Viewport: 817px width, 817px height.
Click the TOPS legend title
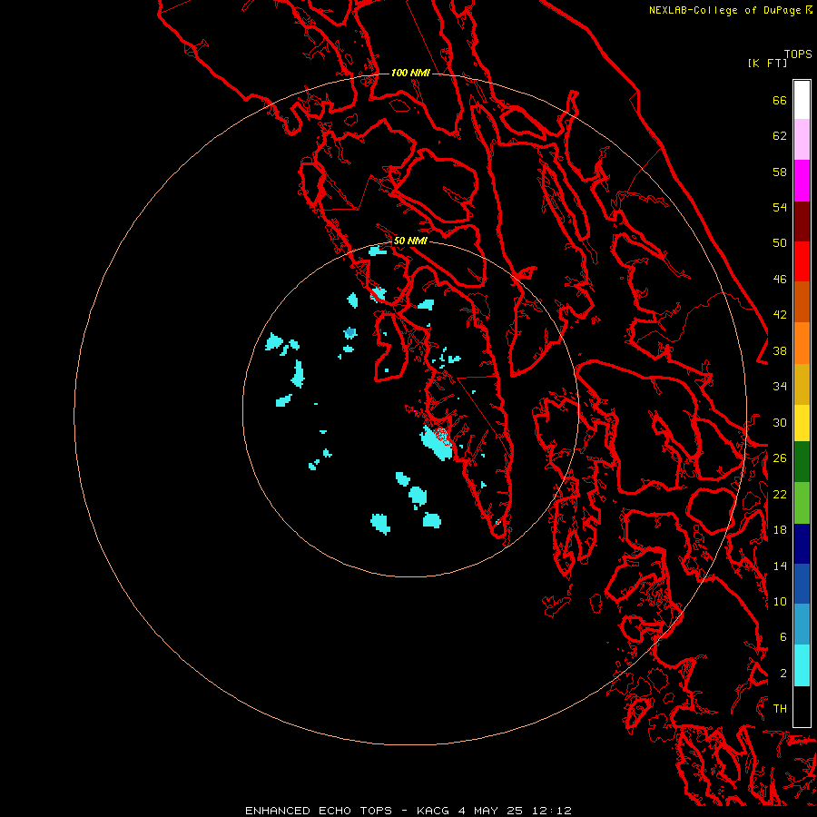798,54
